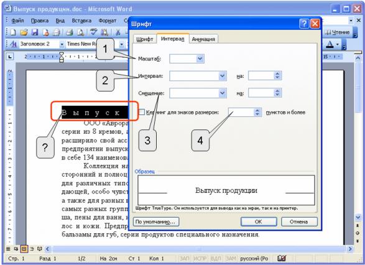Click the Permission document icon in the toolbar
This screenshot has width=365, height=265.
(45, 32)
